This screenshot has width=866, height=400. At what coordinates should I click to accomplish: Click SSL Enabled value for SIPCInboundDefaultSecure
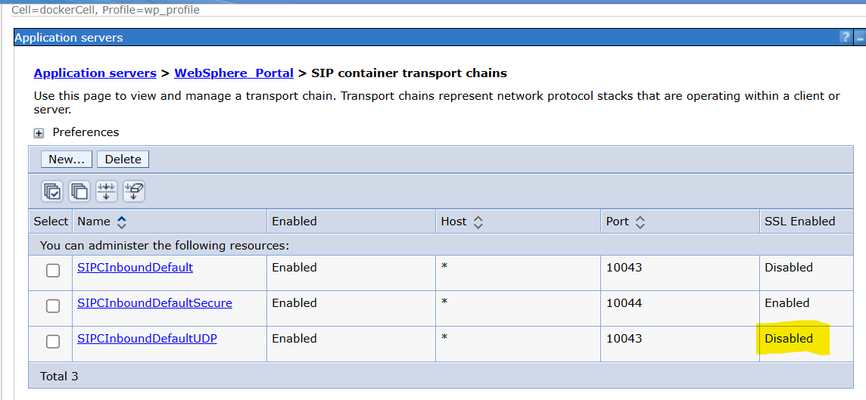click(787, 303)
